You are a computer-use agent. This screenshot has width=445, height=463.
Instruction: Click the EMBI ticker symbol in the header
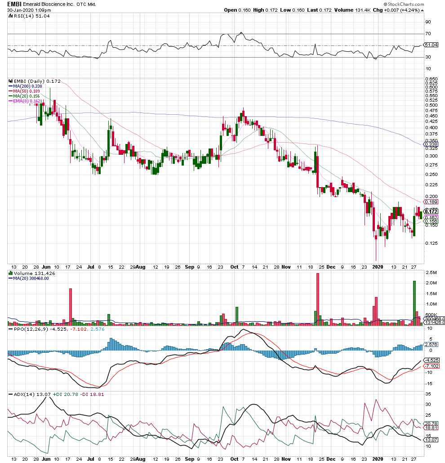[x=14, y=4]
